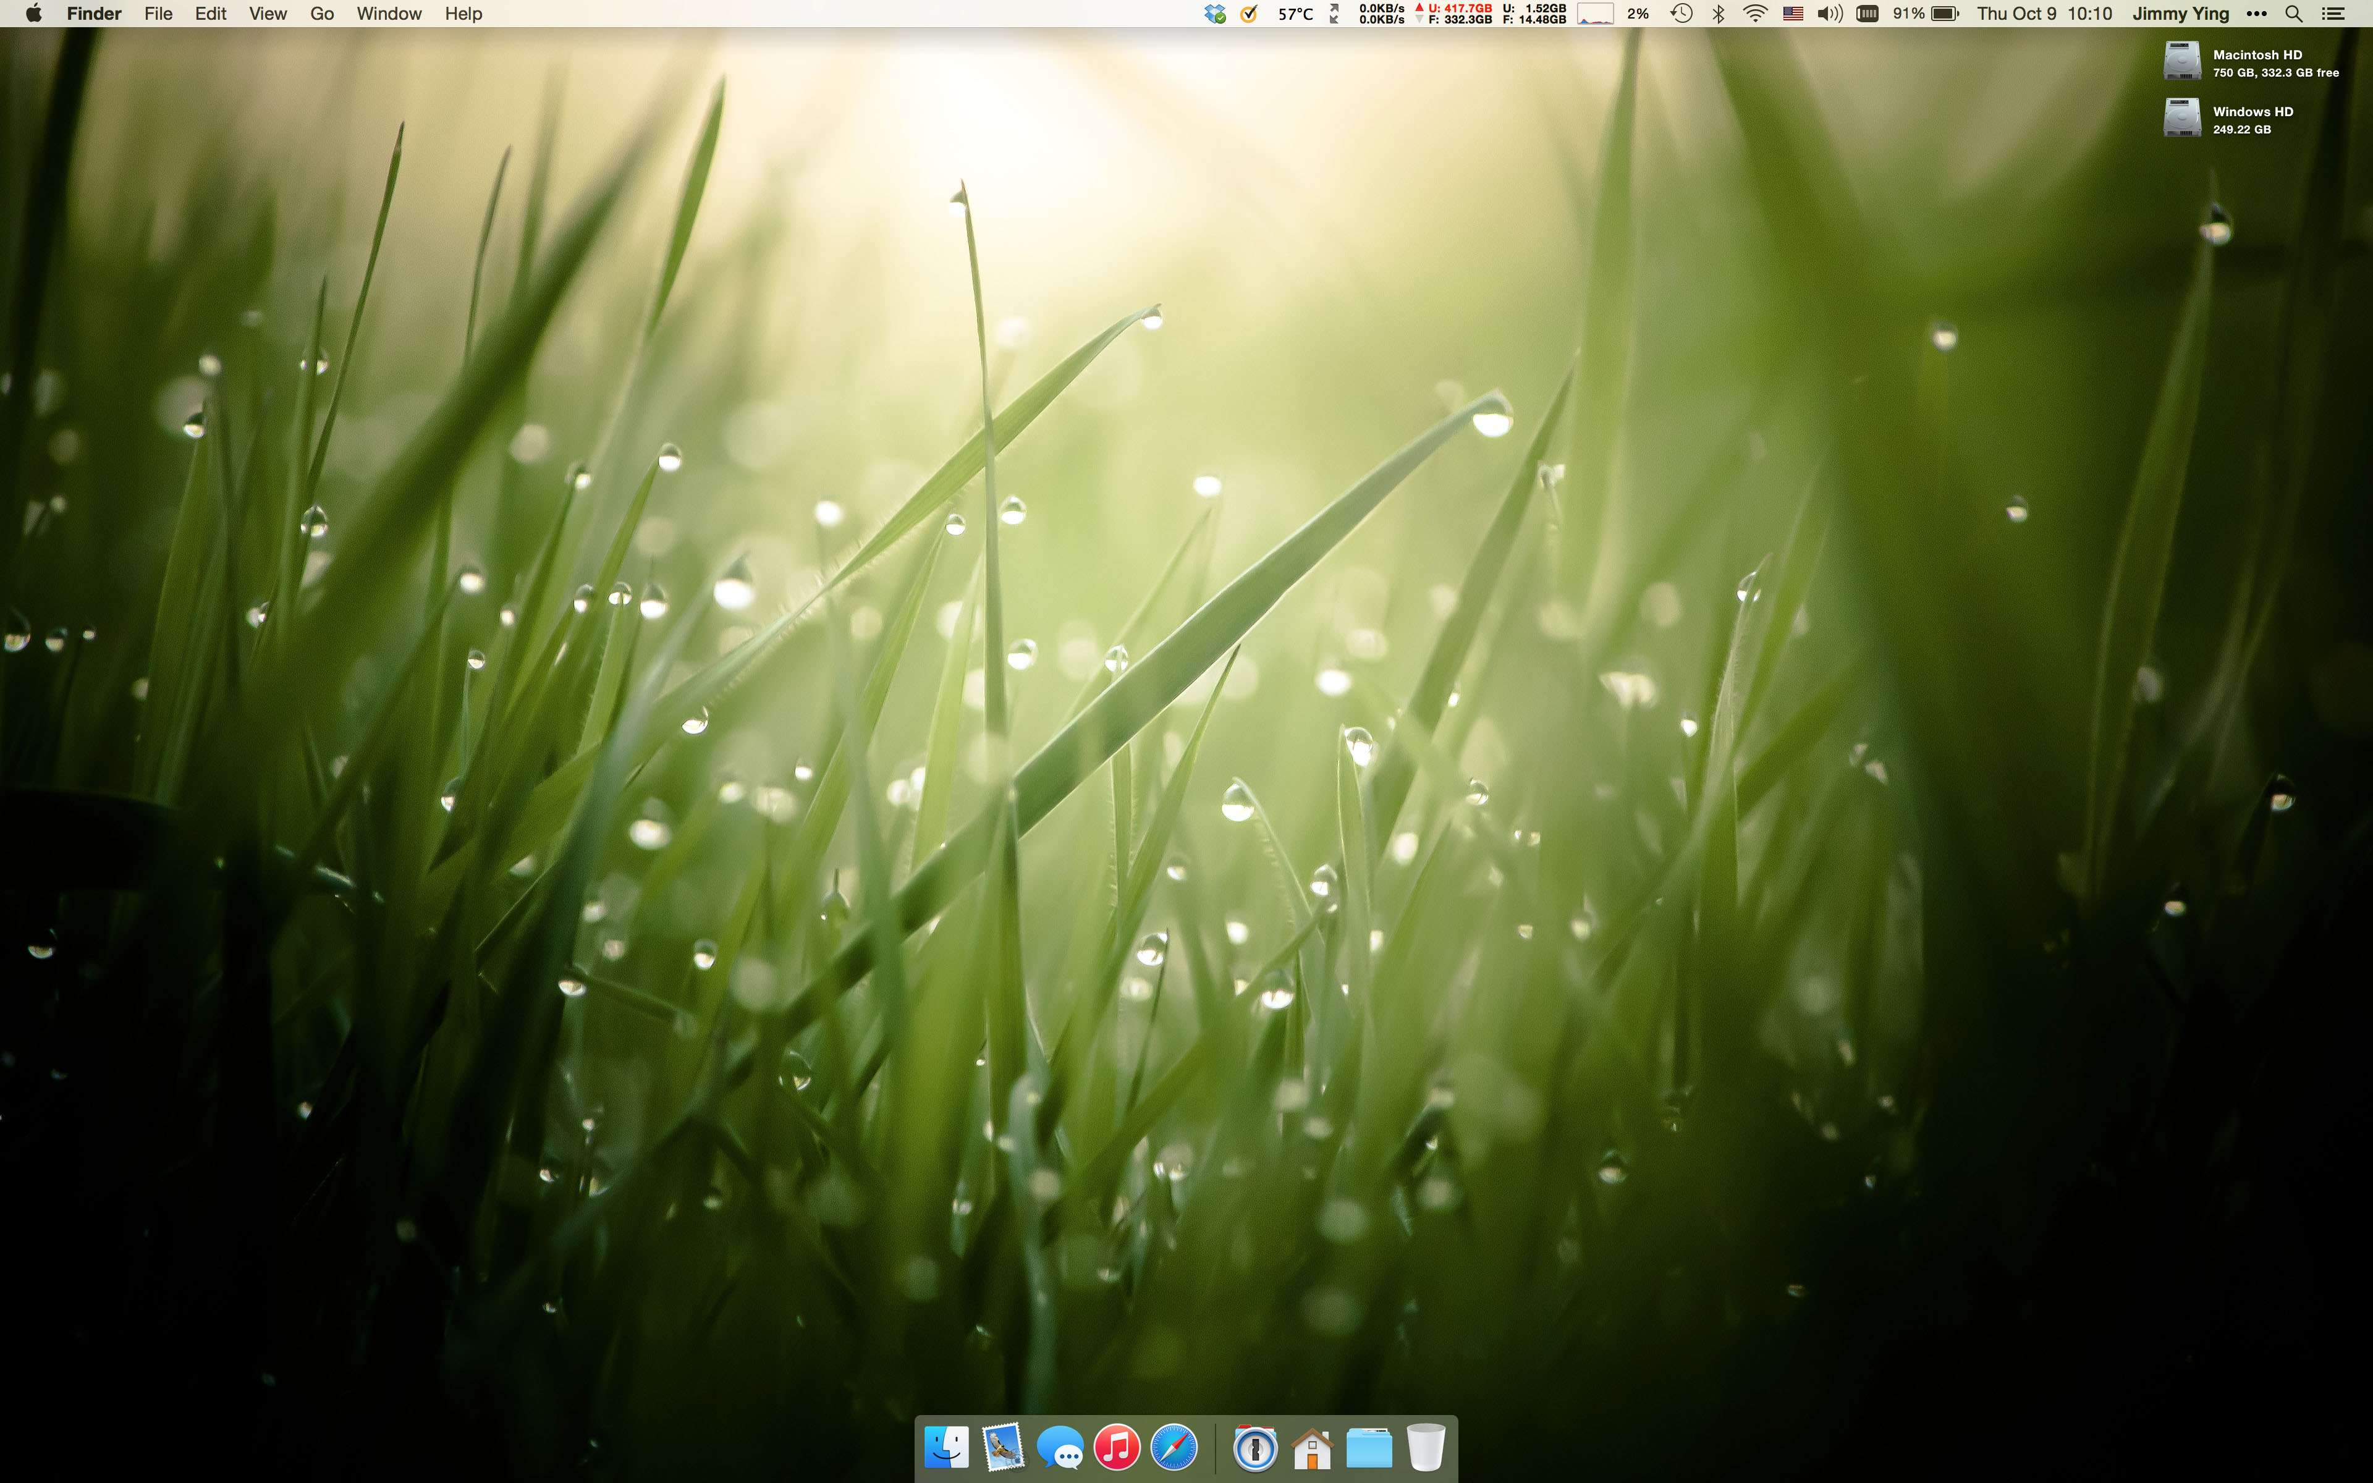Screen dimensions: 2373x1483
Task: Open the Go menu
Action: (321, 14)
